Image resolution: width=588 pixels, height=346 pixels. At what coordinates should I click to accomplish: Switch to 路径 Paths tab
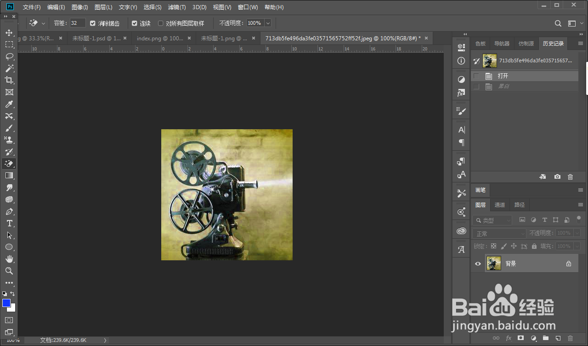tap(520, 205)
